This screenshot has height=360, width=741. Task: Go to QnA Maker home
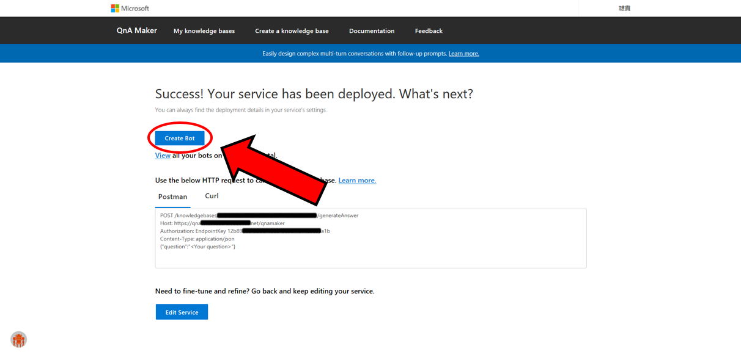(x=137, y=31)
